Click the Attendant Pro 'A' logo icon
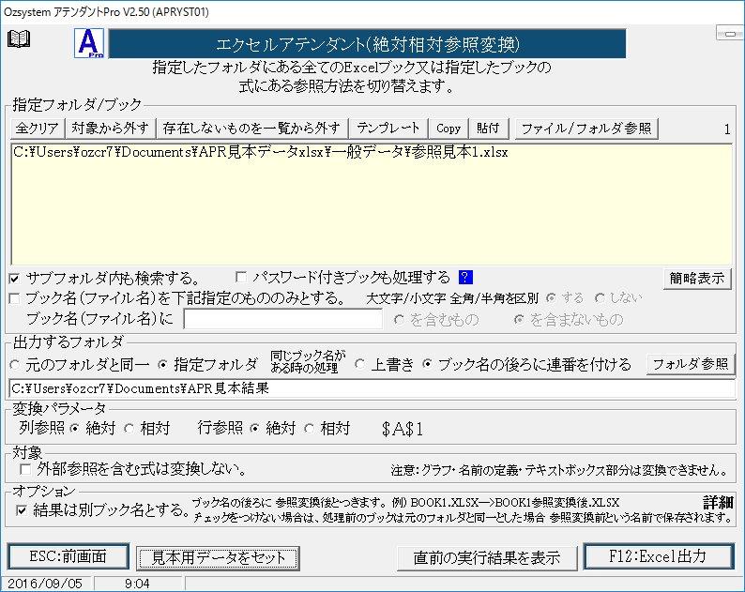 pyautogui.click(x=89, y=43)
